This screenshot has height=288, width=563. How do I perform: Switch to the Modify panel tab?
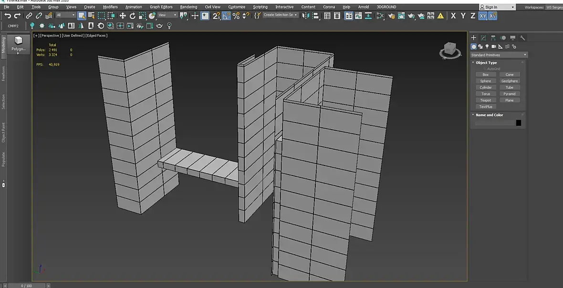(483, 38)
